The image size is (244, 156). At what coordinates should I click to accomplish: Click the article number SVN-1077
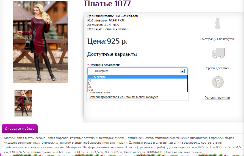coord(112,25)
